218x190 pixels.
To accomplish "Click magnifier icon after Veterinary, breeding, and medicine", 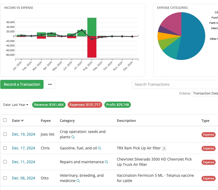I will (x=78, y=181).
